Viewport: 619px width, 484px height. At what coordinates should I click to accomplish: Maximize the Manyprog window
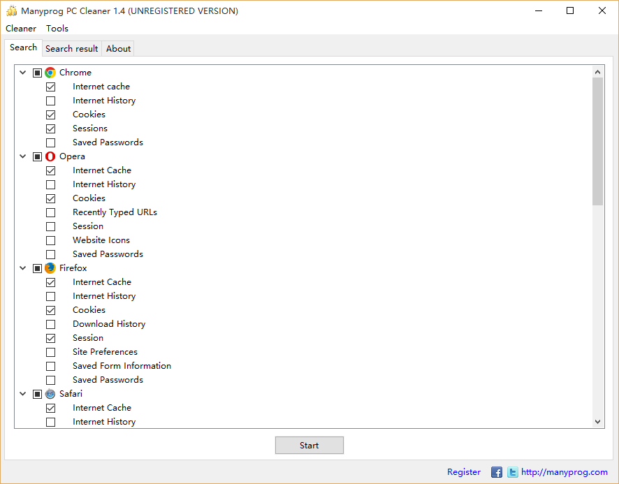click(570, 10)
